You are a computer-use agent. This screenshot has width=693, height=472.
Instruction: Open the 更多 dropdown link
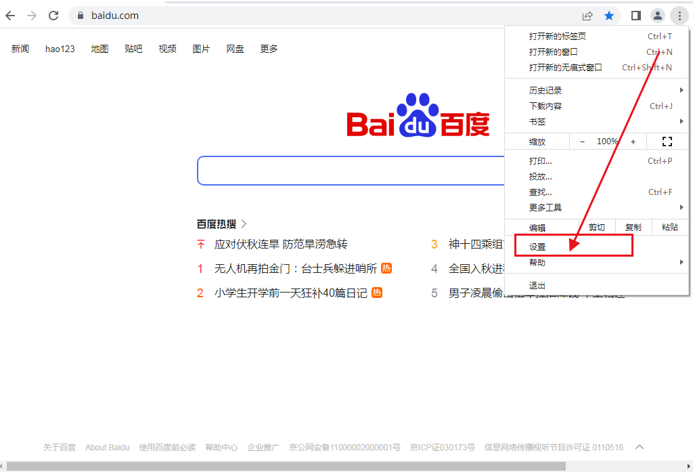269,49
